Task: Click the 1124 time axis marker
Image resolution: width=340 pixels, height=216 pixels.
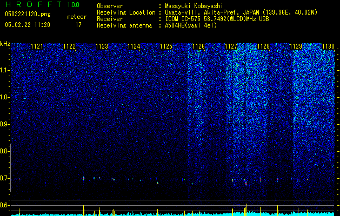Action: (x=134, y=46)
